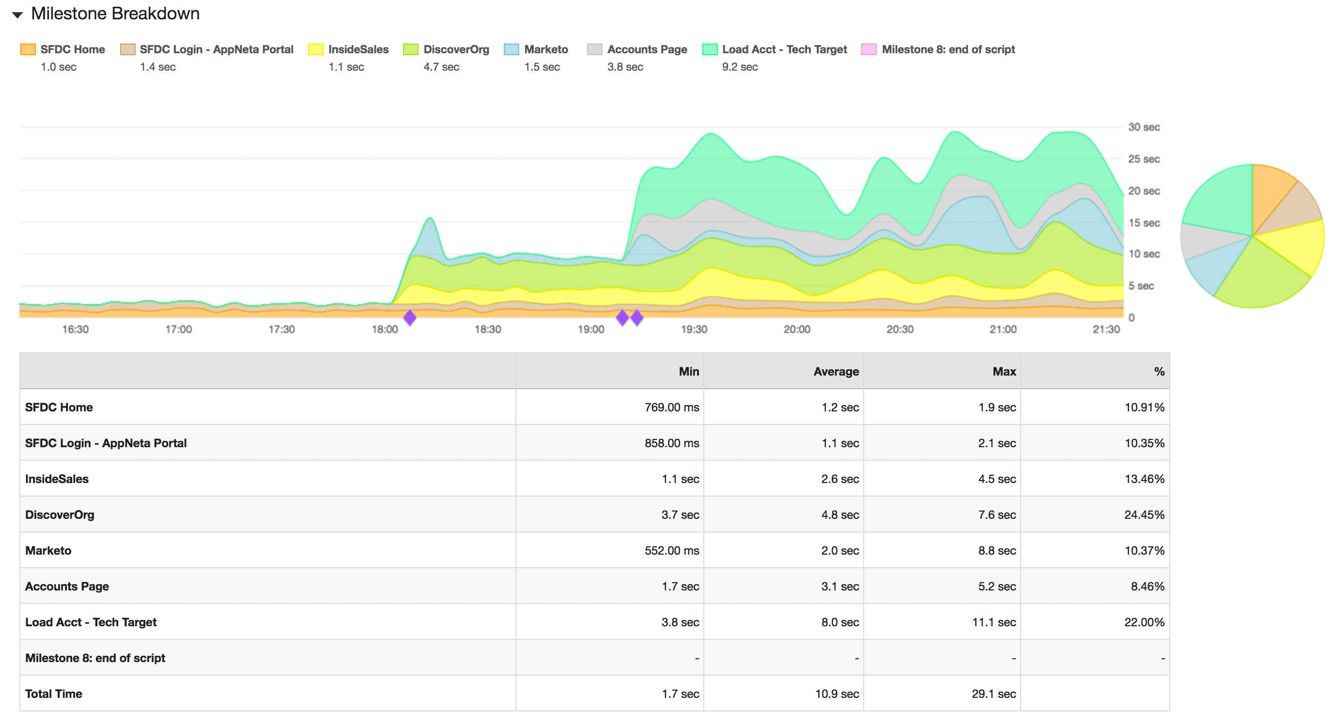Collapse the Milestone Breakdown section

point(17,15)
